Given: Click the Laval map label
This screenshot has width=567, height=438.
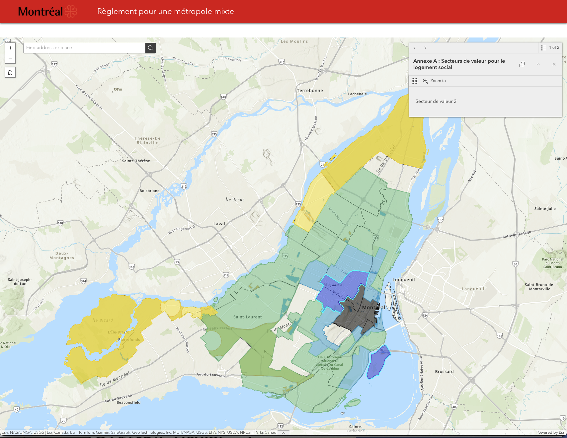Looking at the screenshot, I should pyautogui.click(x=219, y=224).
